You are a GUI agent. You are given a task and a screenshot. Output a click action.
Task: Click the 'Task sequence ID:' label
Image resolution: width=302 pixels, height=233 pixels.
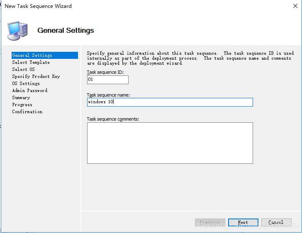[105, 72]
